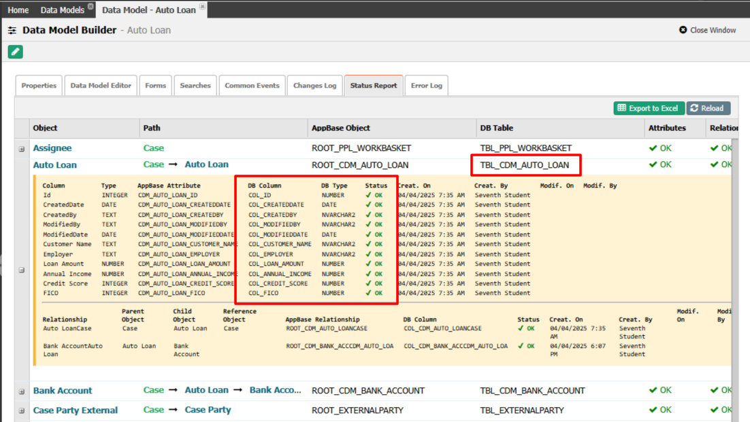The image size is (750, 422).
Task: Click the Assignee object link
Action: click(52, 148)
